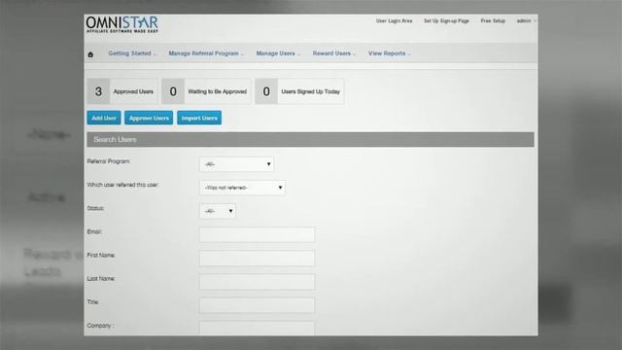Open the Manage Users menu
This screenshot has width=622, height=350.
(x=277, y=53)
